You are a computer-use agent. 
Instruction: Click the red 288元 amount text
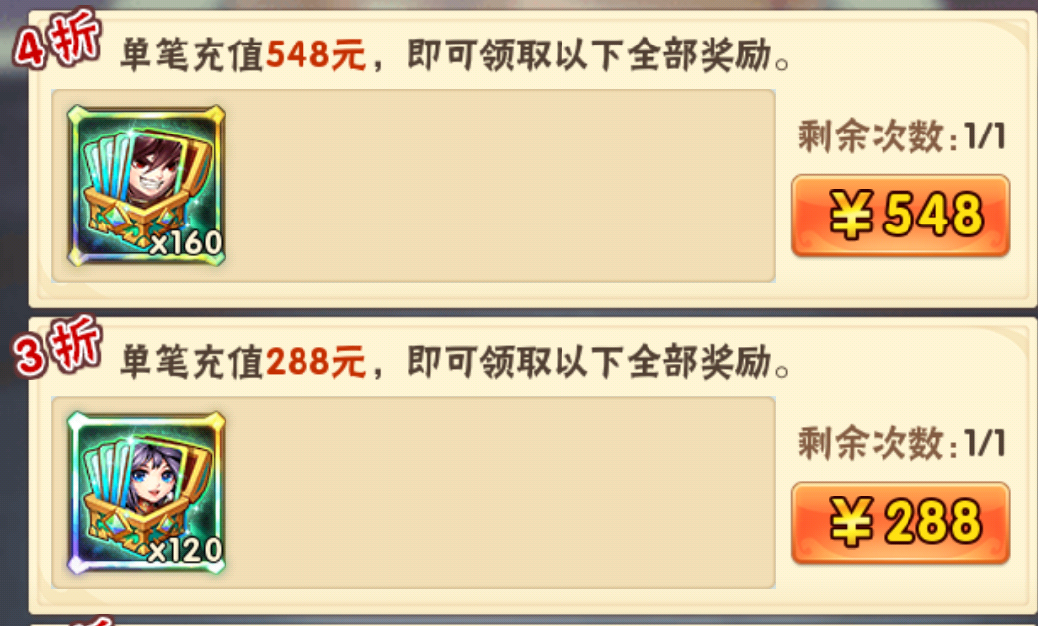pos(315,362)
